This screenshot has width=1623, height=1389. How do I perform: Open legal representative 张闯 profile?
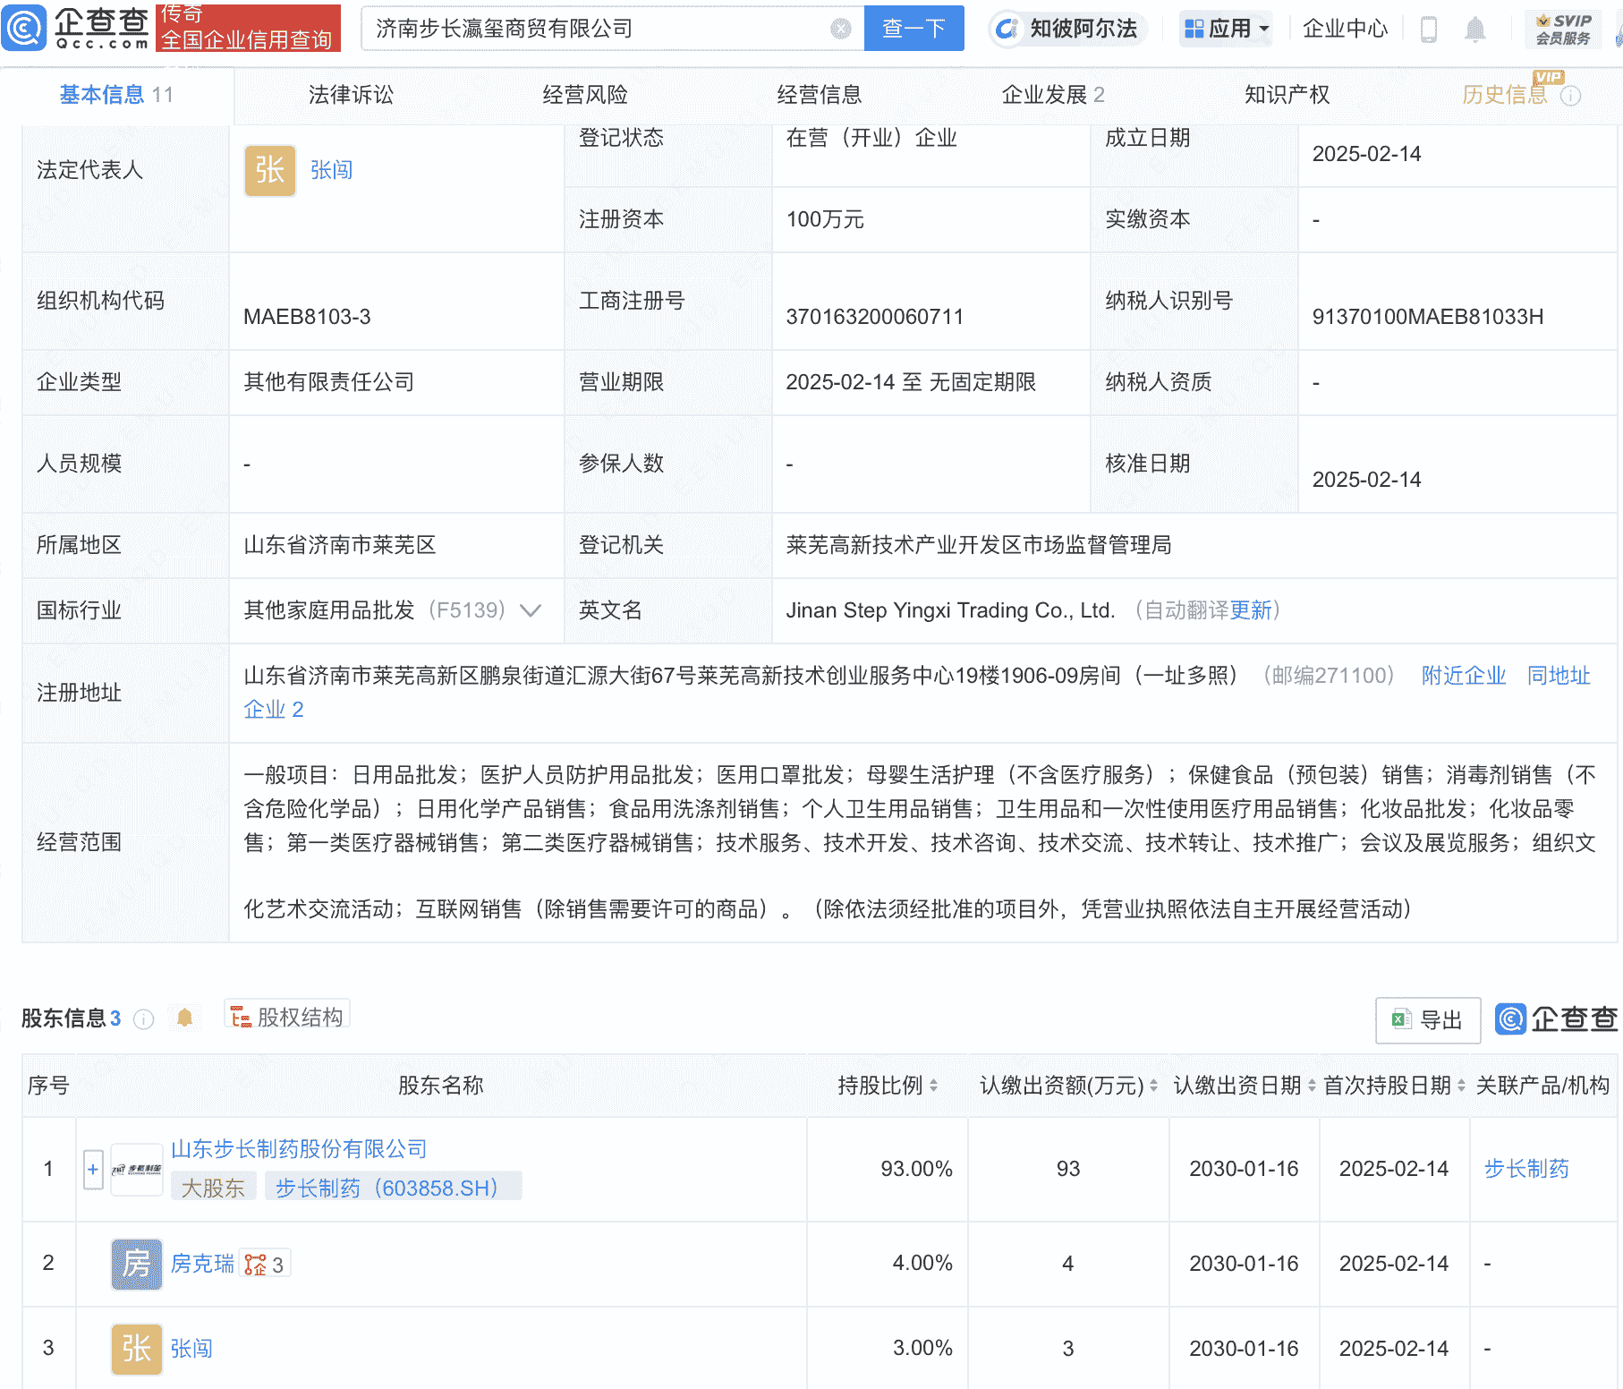[x=329, y=170]
